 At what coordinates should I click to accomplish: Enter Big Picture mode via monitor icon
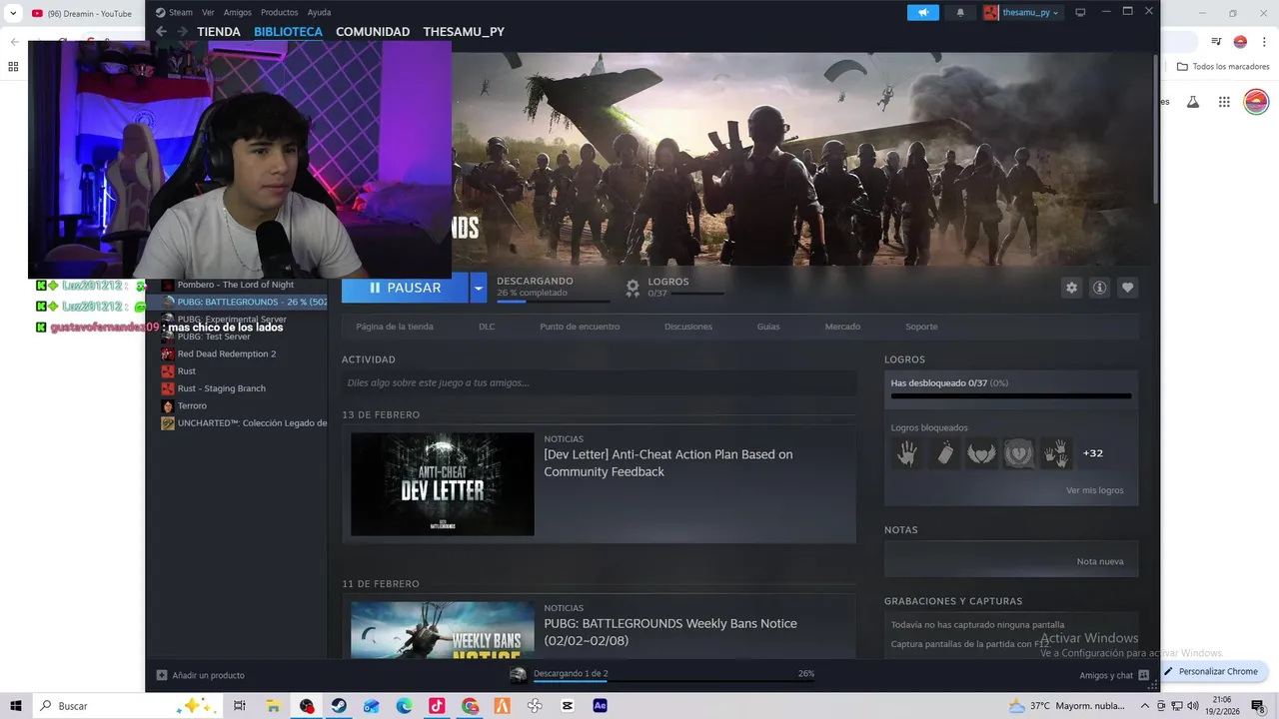pos(1080,12)
